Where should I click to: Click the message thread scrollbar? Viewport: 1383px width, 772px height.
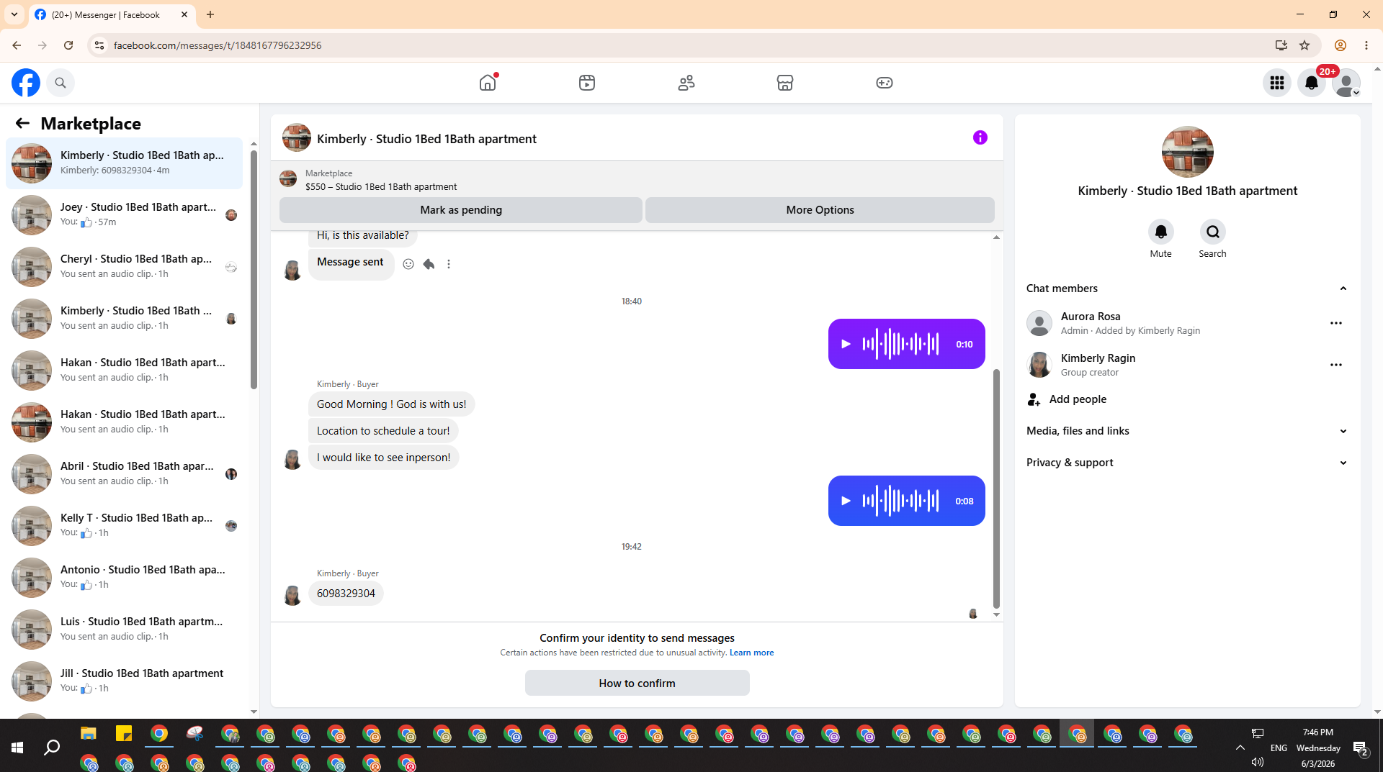[x=996, y=489]
